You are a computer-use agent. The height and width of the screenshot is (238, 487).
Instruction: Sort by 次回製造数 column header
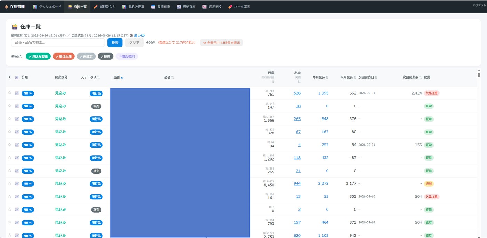412,77
